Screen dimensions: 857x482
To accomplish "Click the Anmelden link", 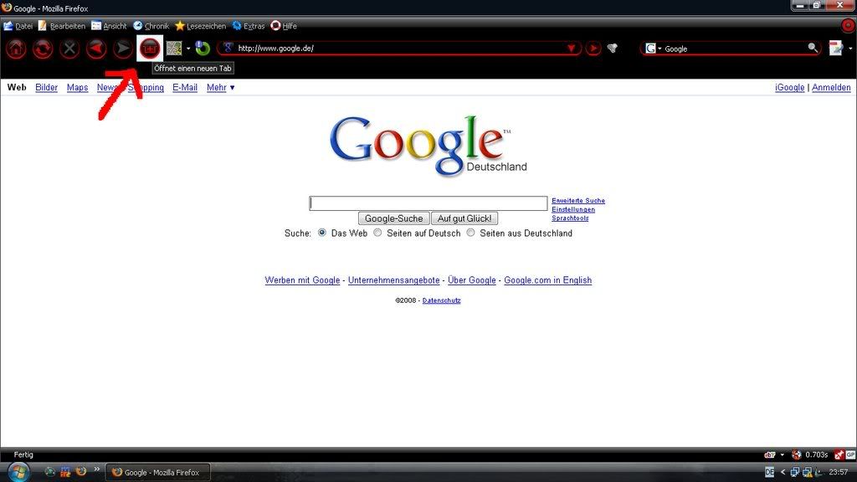I will pyautogui.click(x=831, y=87).
